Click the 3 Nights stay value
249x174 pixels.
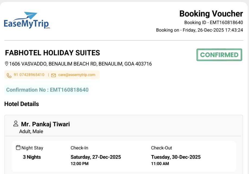coord(32,157)
